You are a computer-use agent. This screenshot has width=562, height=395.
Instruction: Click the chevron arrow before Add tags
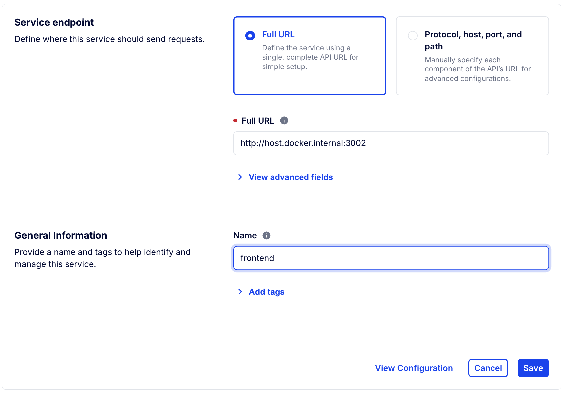[x=240, y=292]
